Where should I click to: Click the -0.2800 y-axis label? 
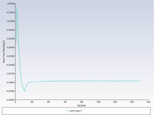pyautogui.click(x=10, y=82)
